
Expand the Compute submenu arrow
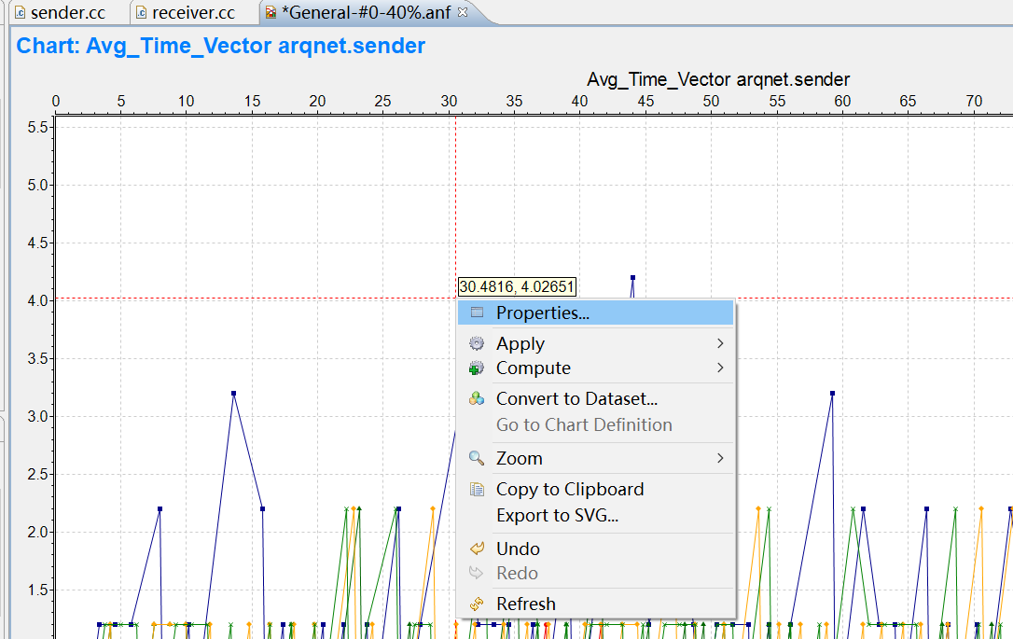click(720, 368)
